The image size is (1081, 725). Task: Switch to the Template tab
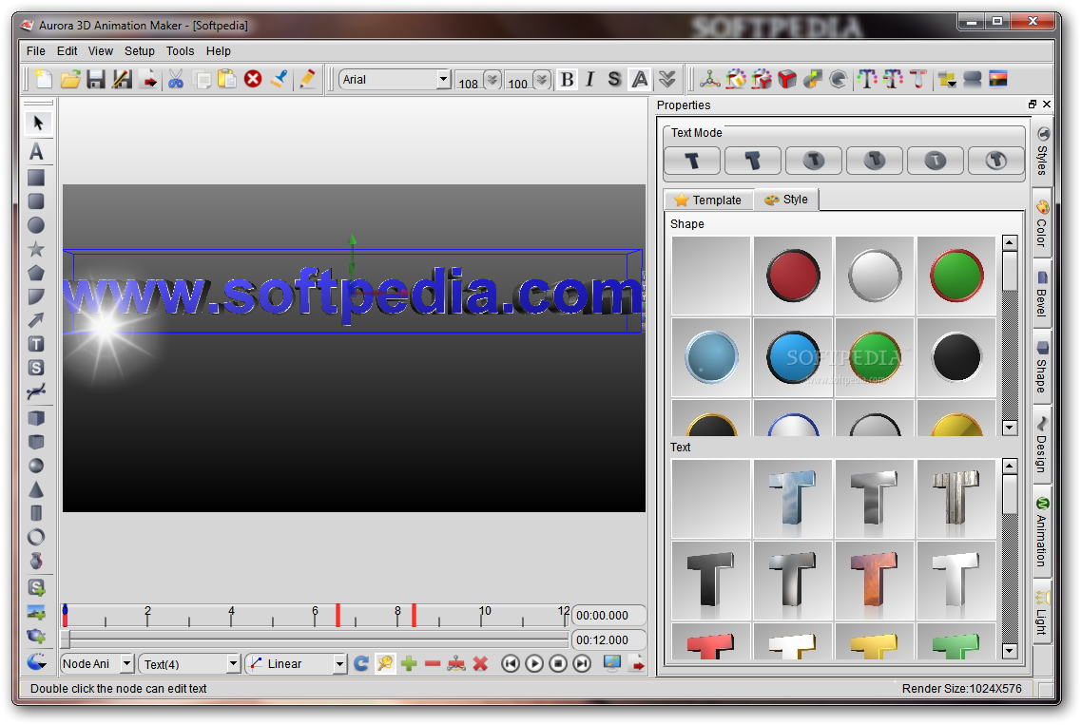coord(708,200)
